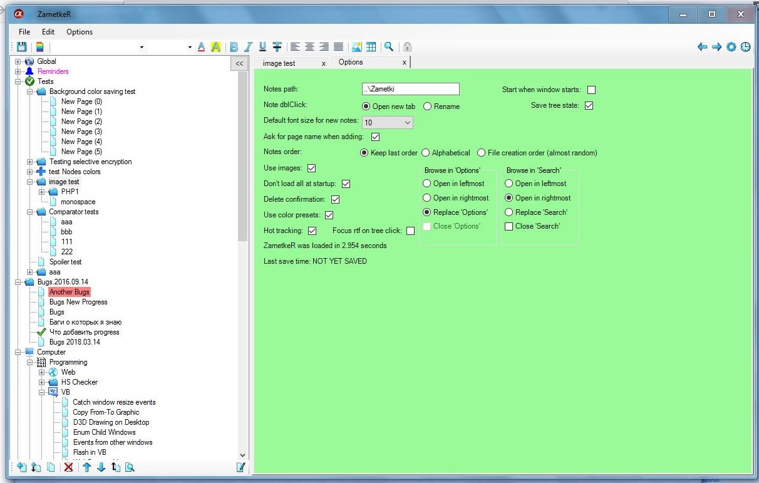Insert an image into the note

tap(356, 46)
